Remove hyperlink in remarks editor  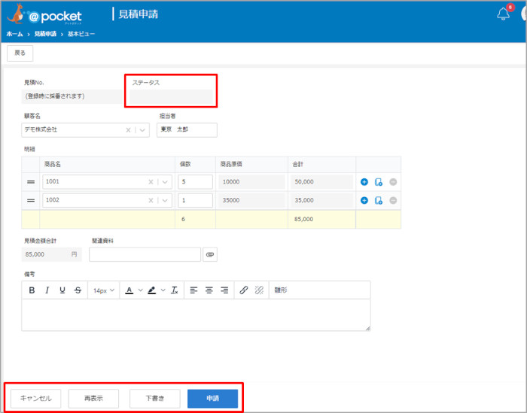point(259,290)
